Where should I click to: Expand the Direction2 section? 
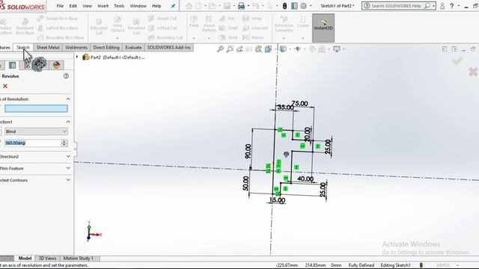click(68, 156)
